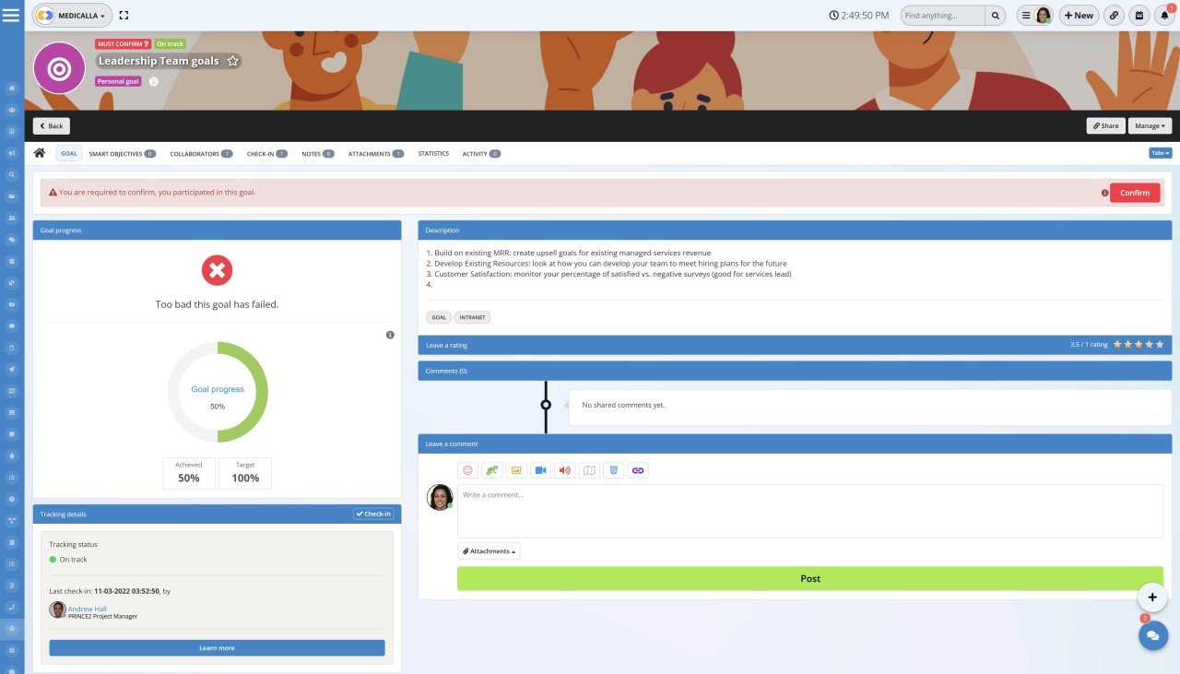Open the Manage dropdown menu
Viewport: 1180px width, 674px height.
(x=1149, y=125)
